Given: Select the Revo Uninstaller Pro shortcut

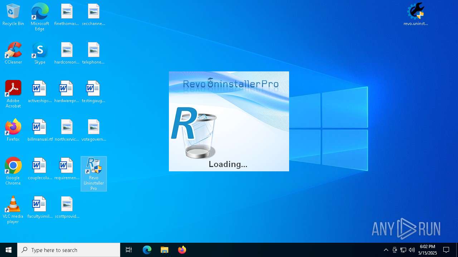Looking at the screenshot, I should (94, 174).
